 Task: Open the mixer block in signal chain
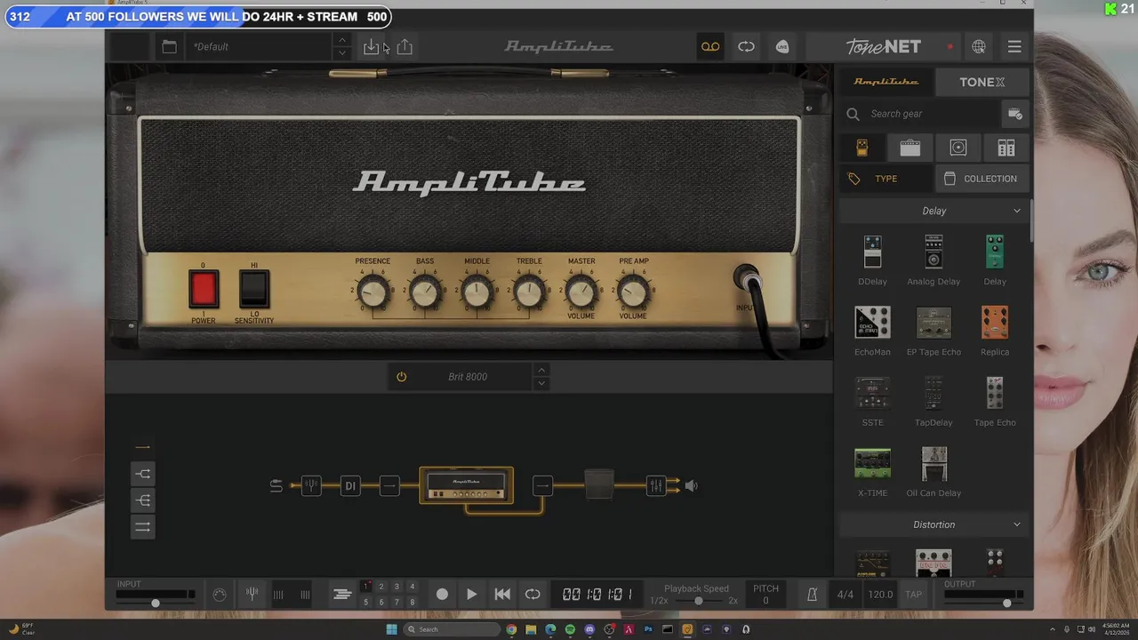tap(656, 485)
